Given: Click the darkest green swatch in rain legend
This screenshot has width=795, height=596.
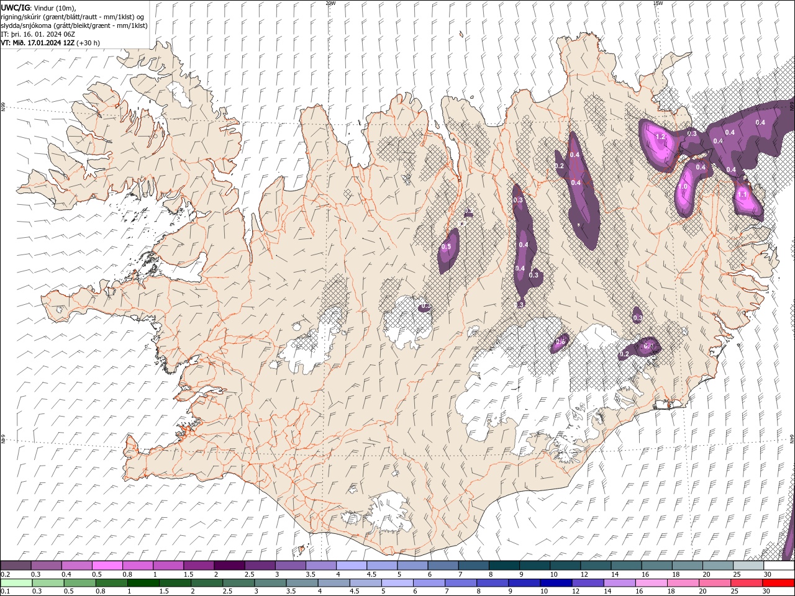Looking at the screenshot, I should (143, 583).
